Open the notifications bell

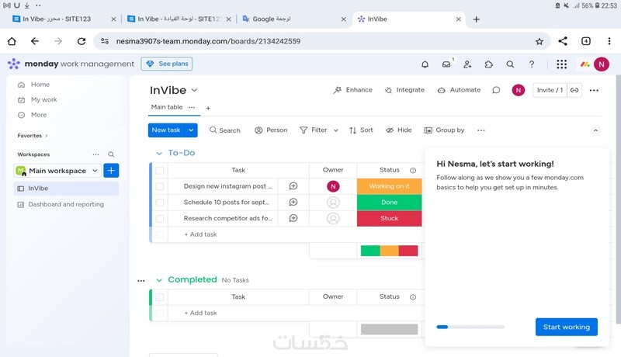point(425,64)
